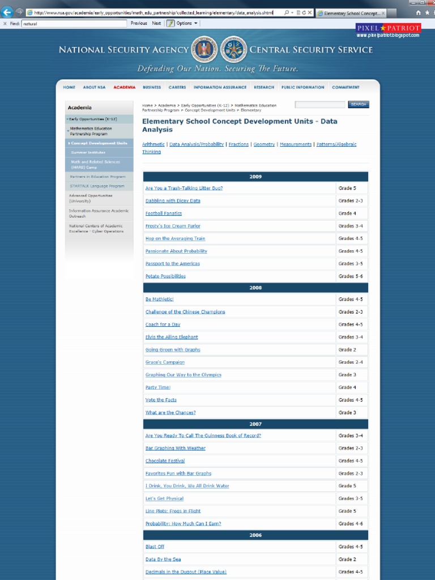Click the browser forward arrow button
This screenshot has width=435, height=580.
(x=20, y=12)
